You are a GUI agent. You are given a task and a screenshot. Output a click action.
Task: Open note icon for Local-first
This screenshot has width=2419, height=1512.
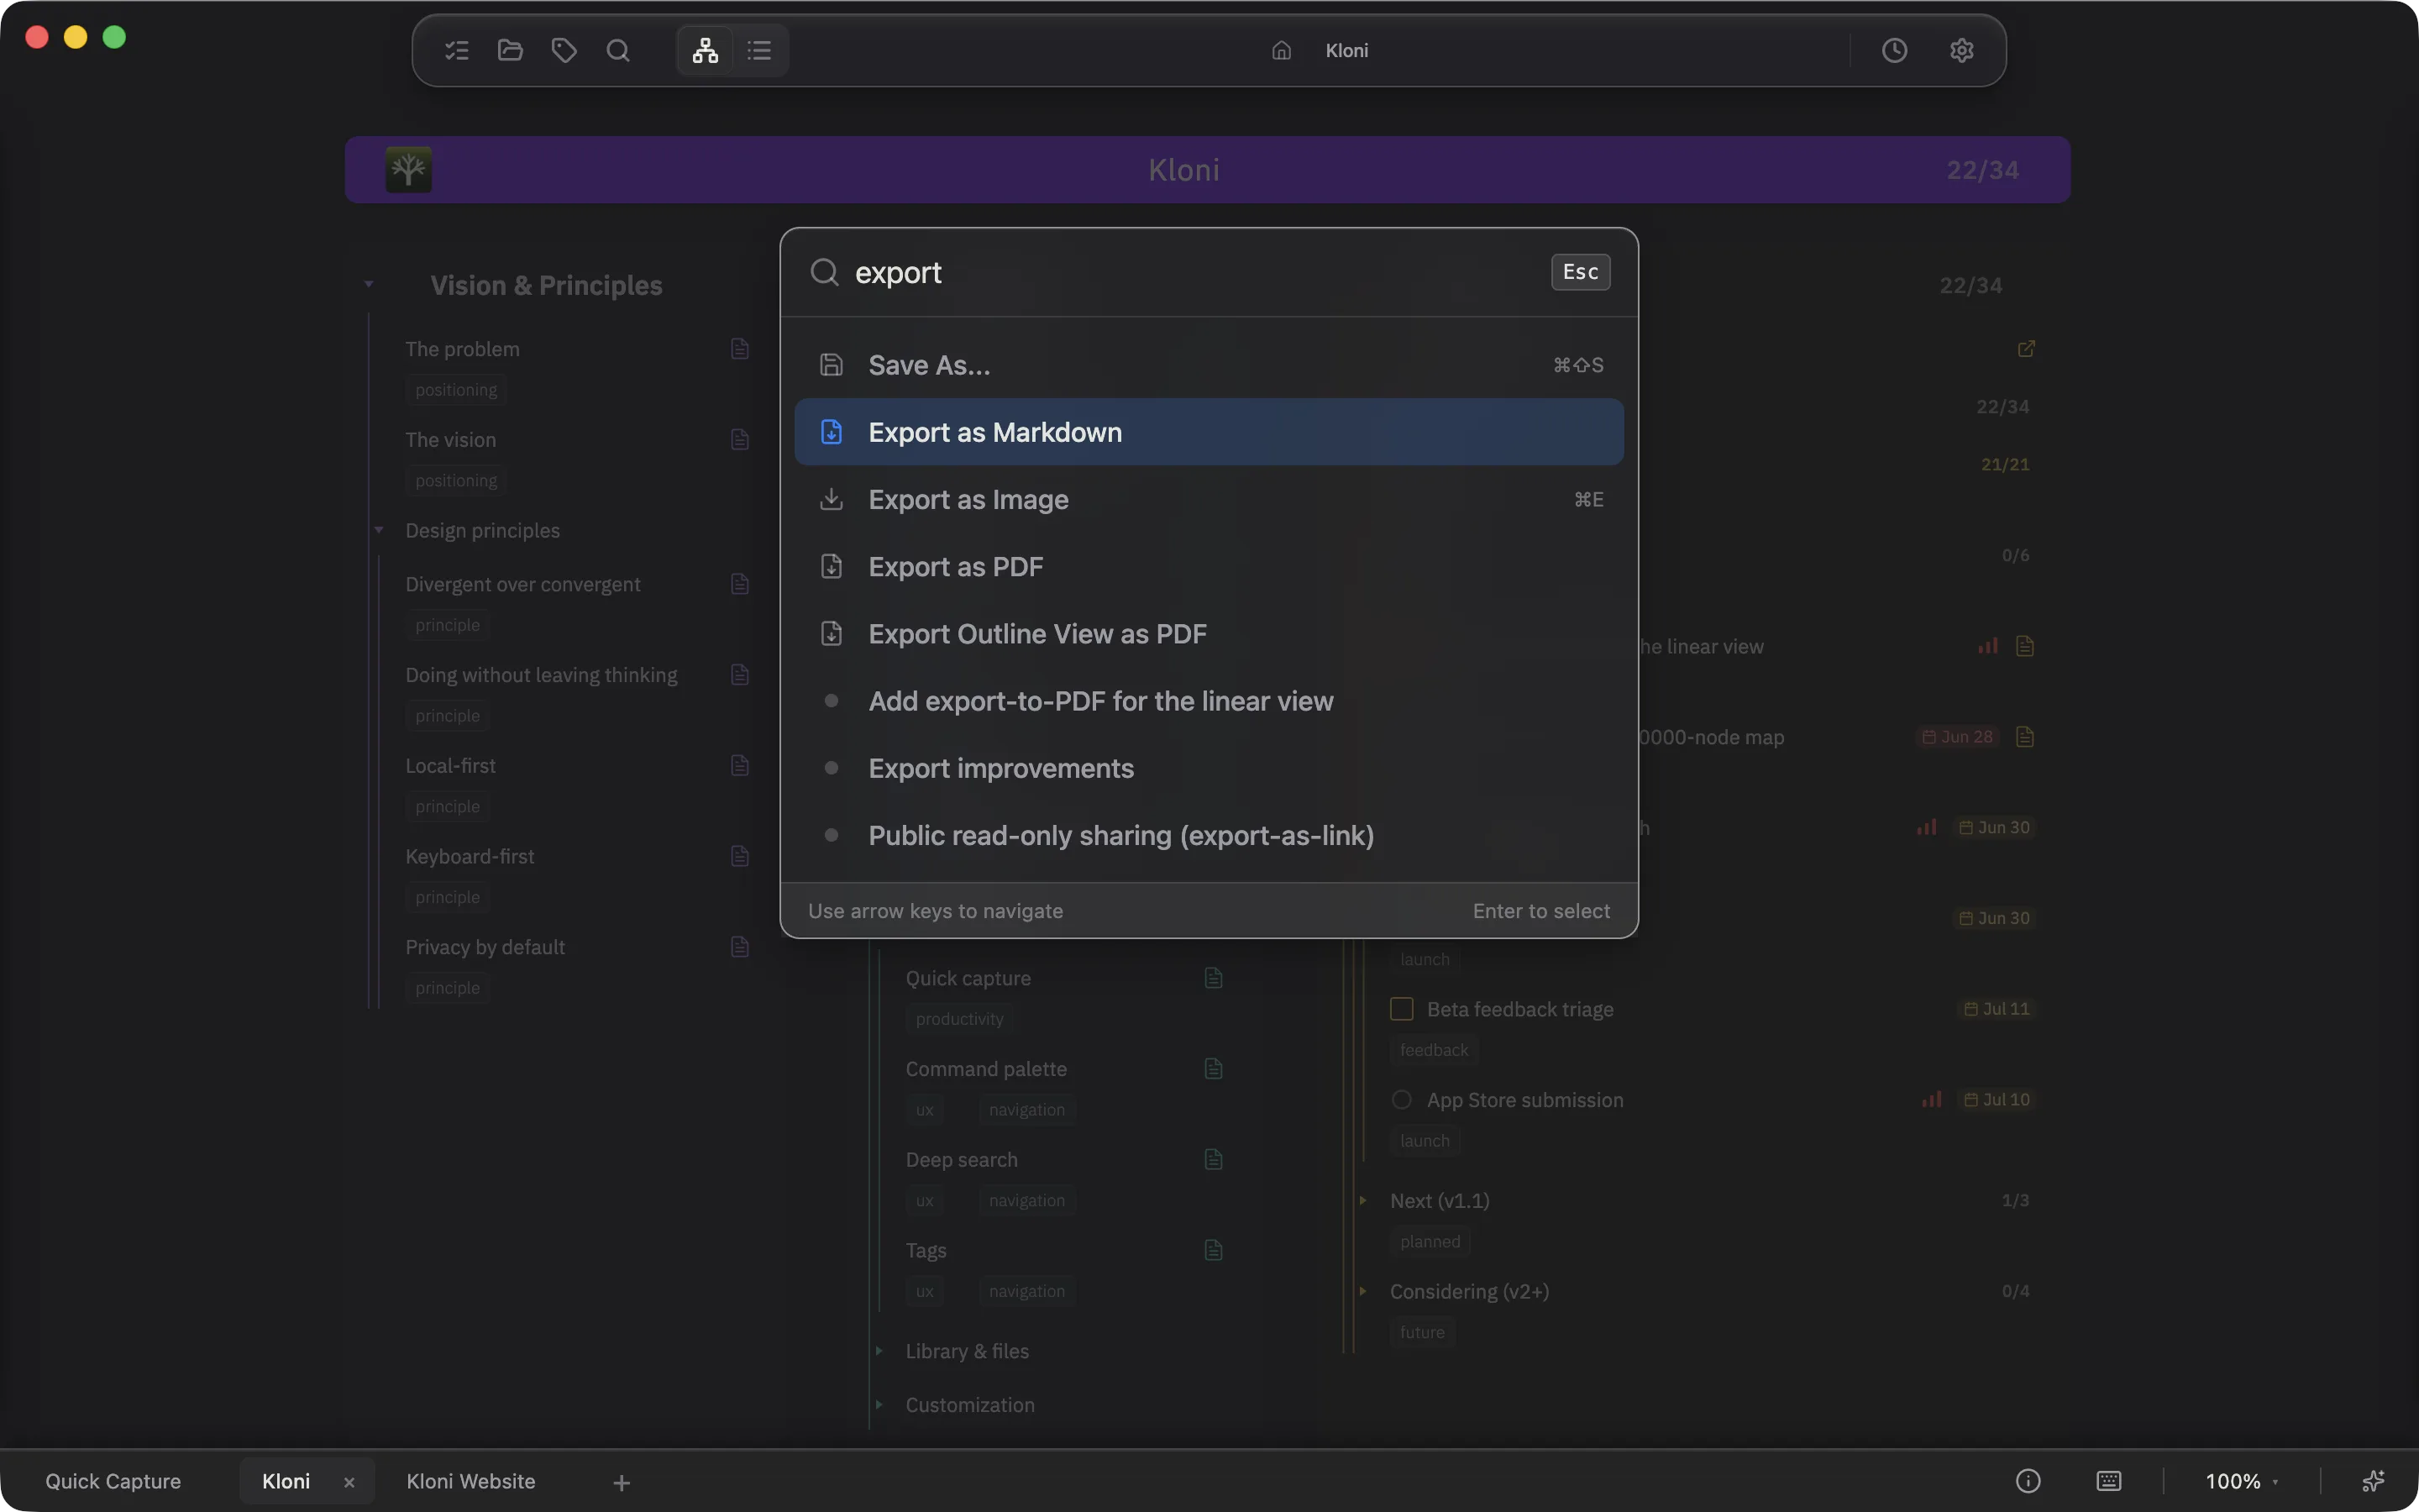click(x=740, y=765)
